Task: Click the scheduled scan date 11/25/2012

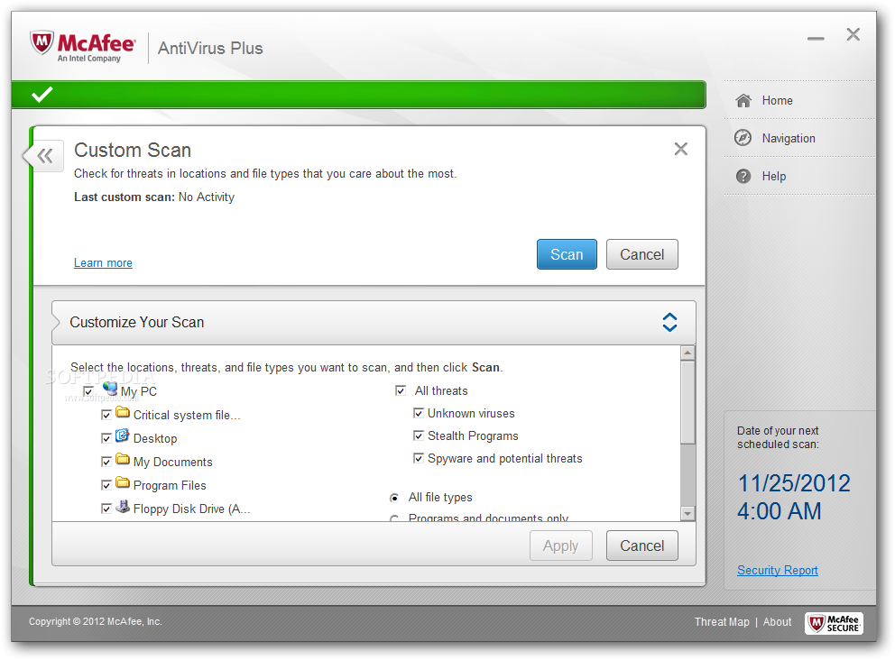Action: coord(794,484)
